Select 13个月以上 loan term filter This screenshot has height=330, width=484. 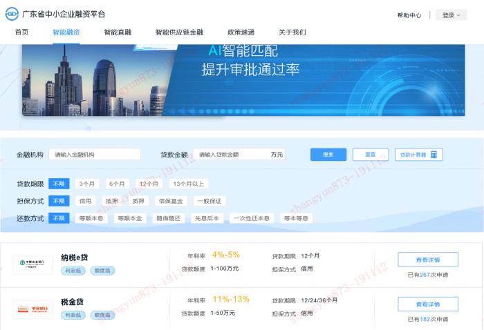189,184
